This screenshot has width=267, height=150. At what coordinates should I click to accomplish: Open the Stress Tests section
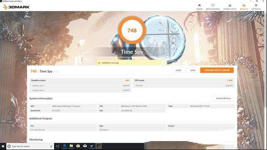(x=230, y=7)
